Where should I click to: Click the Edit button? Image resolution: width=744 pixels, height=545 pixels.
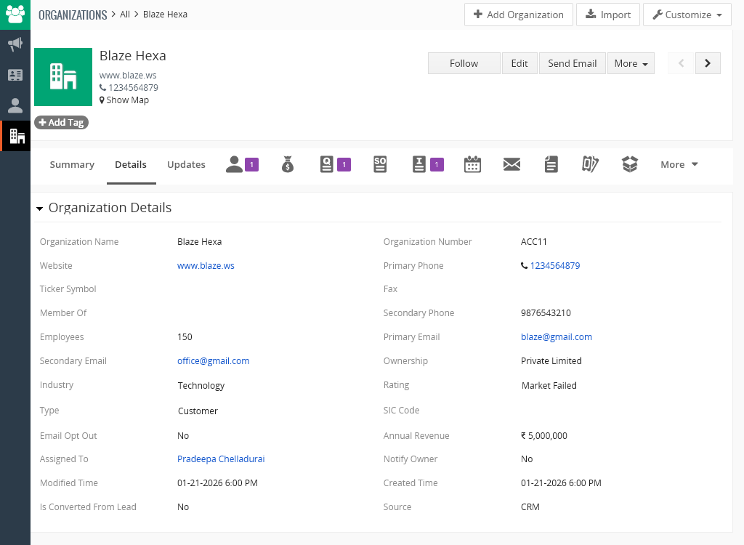519,63
